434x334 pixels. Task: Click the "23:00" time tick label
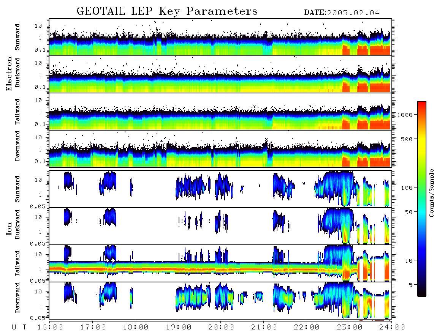point(349,328)
